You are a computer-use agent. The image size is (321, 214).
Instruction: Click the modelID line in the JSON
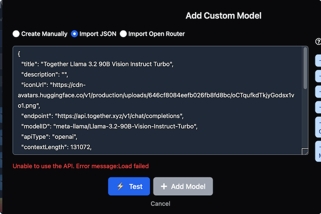[109, 126]
